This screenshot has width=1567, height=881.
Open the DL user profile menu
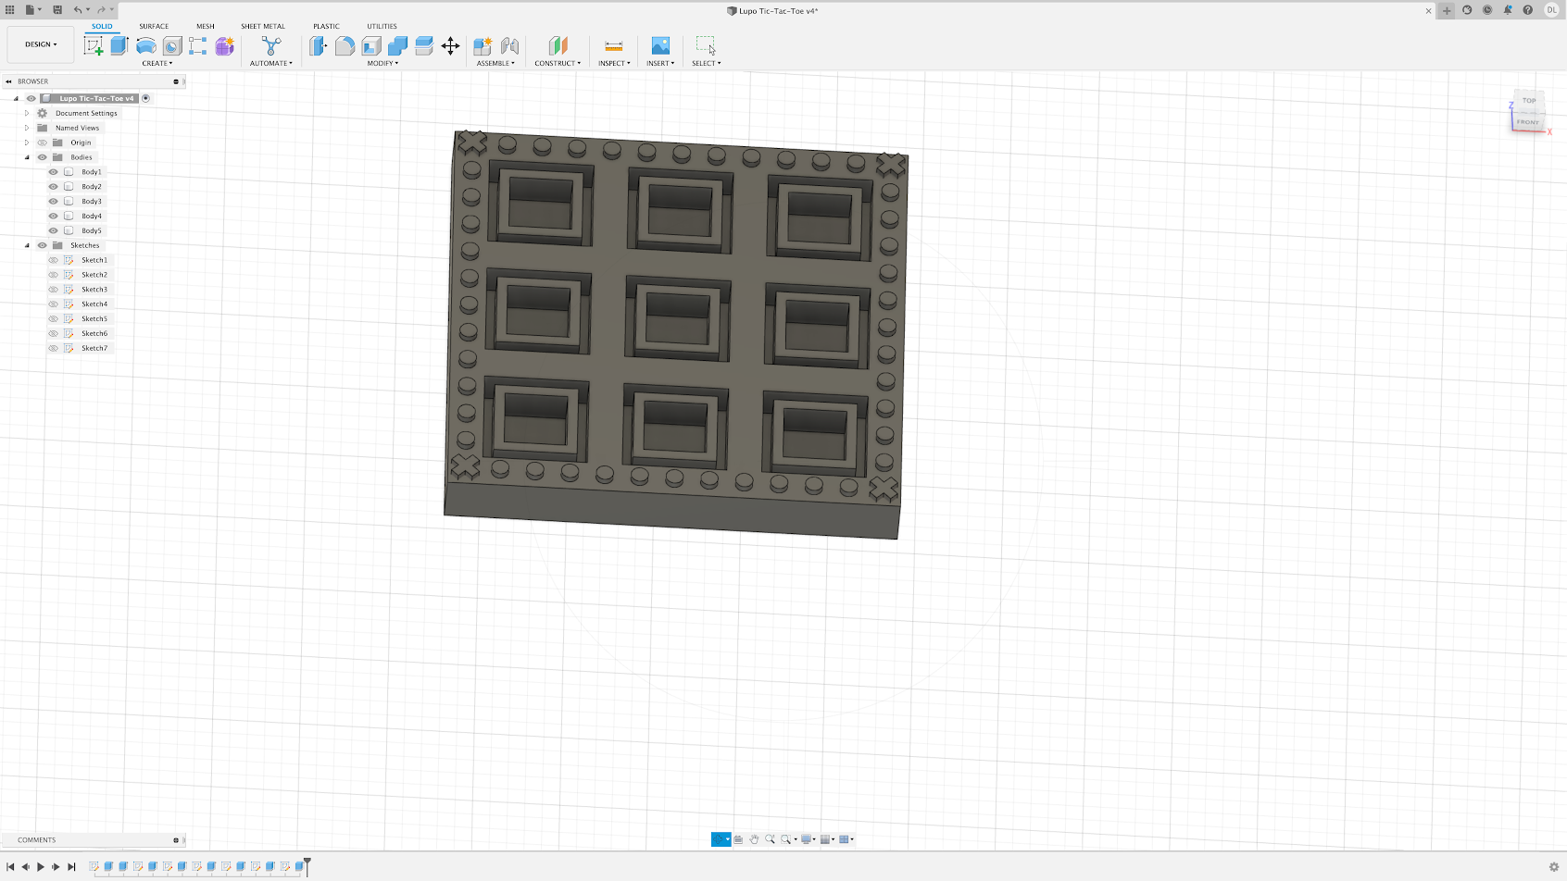click(1551, 10)
